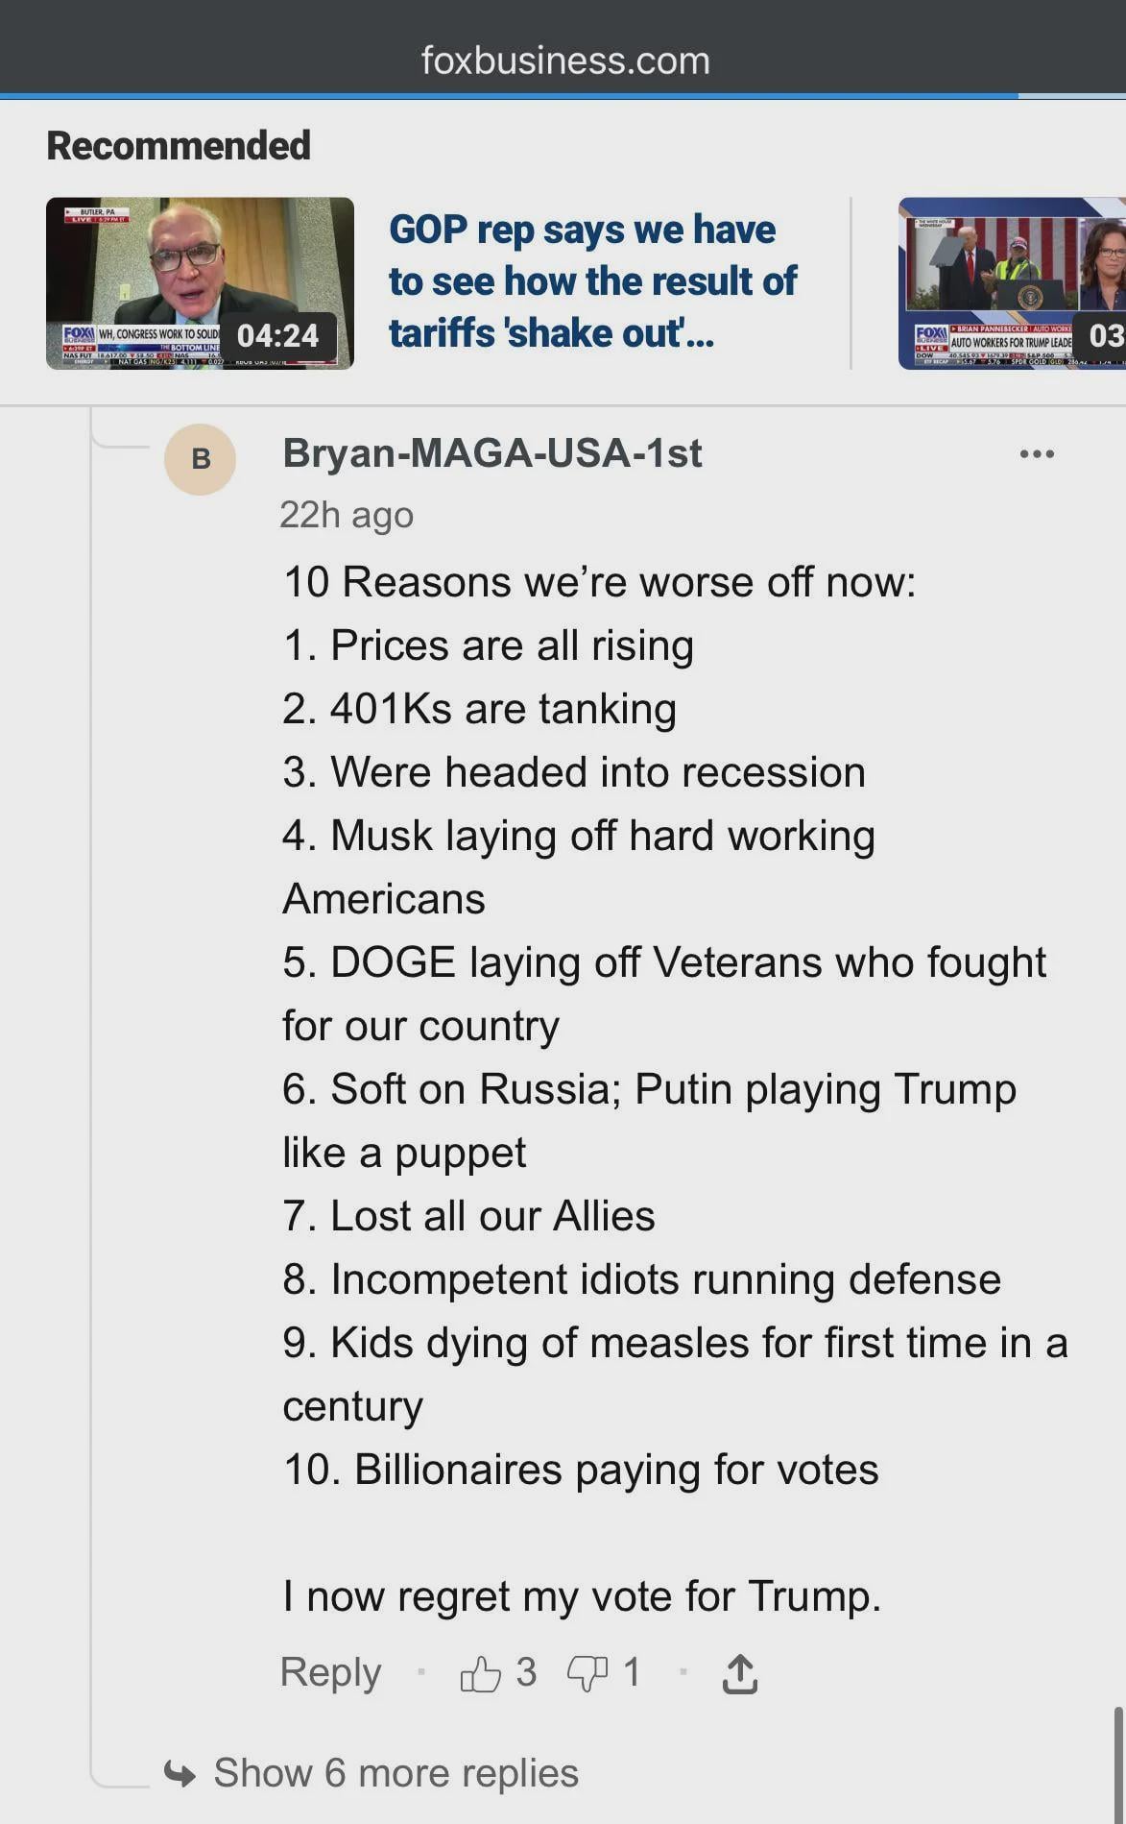
Task: Open the GOP rep tariffs video headline
Action: point(592,281)
